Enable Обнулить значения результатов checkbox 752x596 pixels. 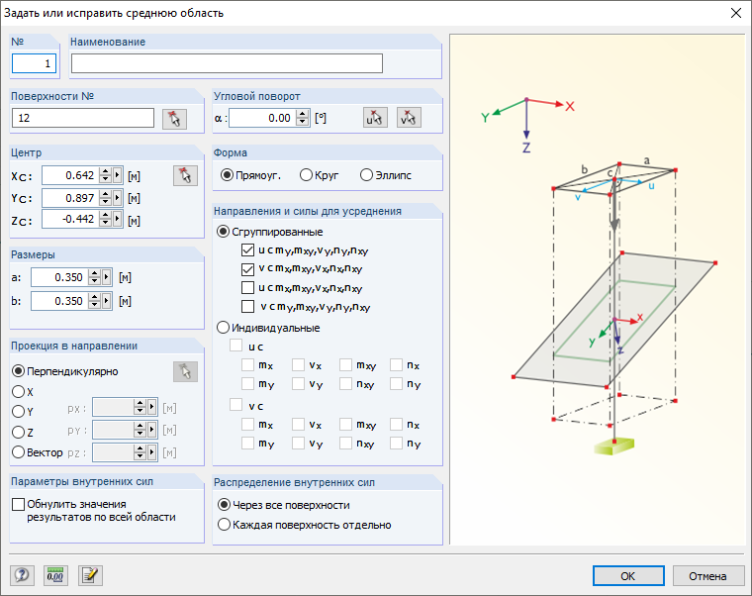(x=18, y=504)
